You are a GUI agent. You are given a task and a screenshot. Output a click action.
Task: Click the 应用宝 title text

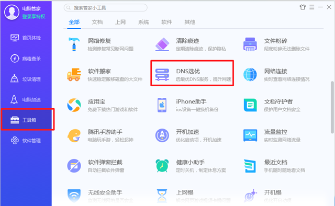point(96,101)
